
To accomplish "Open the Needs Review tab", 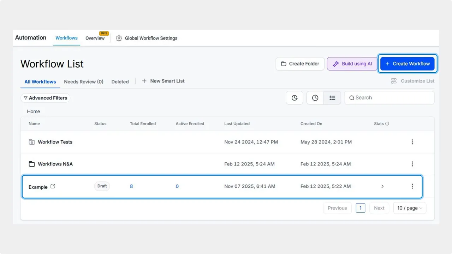I will click(84, 81).
